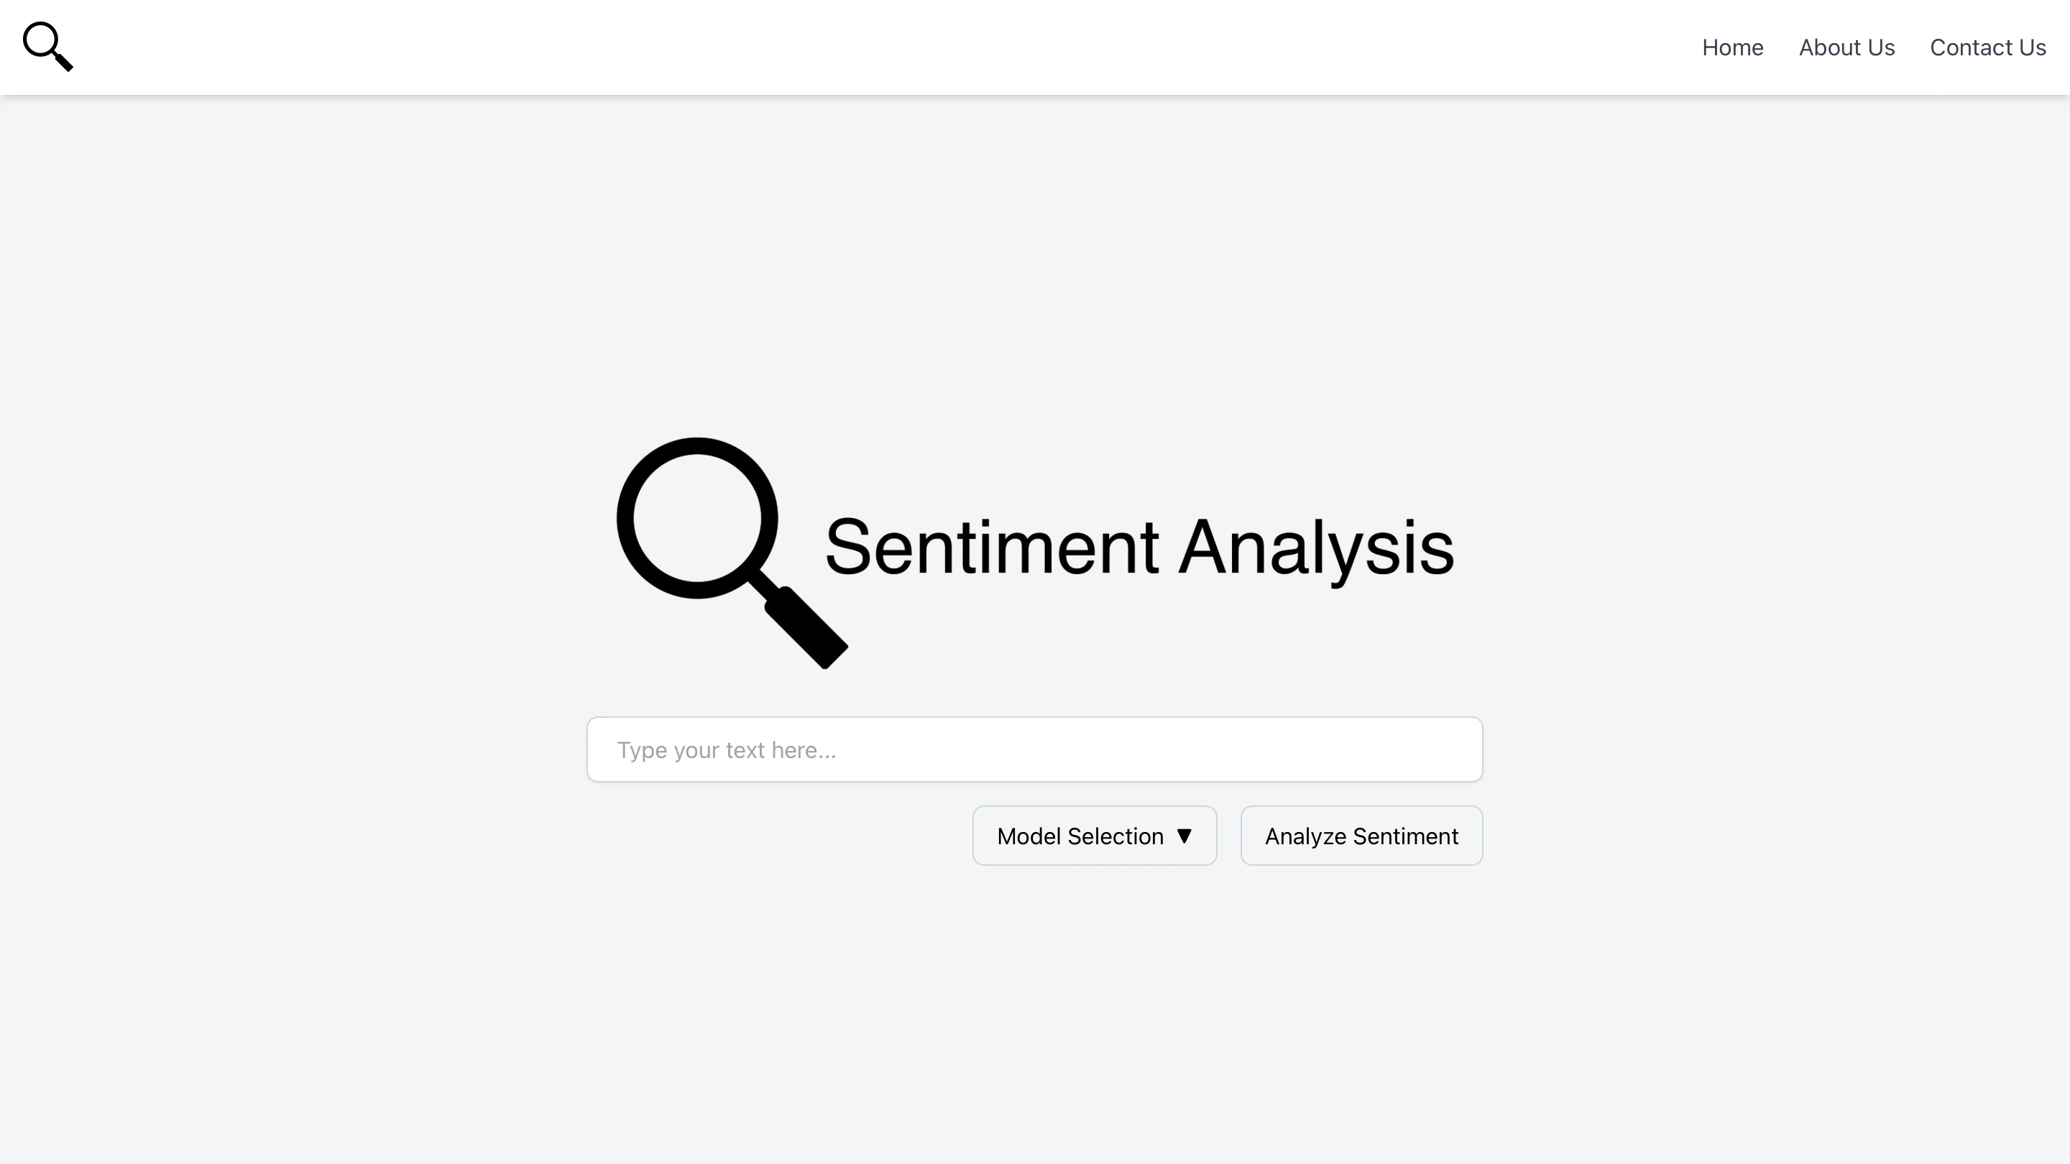This screenshot has width=2070, height=1164.
Task: Click the gap between Model Selection and Analyze Sentiment
Action: coord(1228,836)
